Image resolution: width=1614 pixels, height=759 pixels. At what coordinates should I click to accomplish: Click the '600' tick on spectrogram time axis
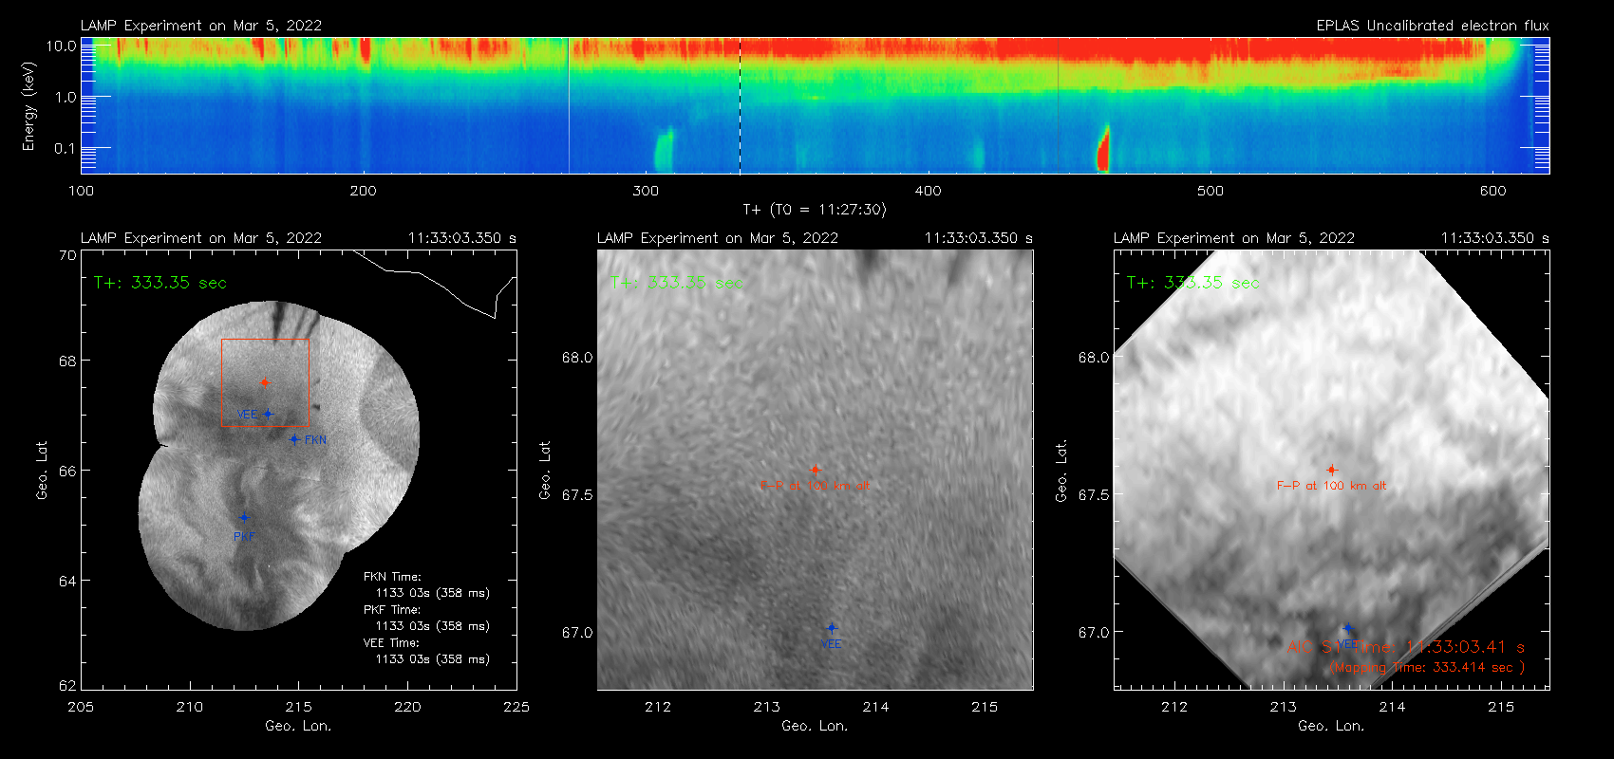pyautogui.click(x=1493, y=191)
